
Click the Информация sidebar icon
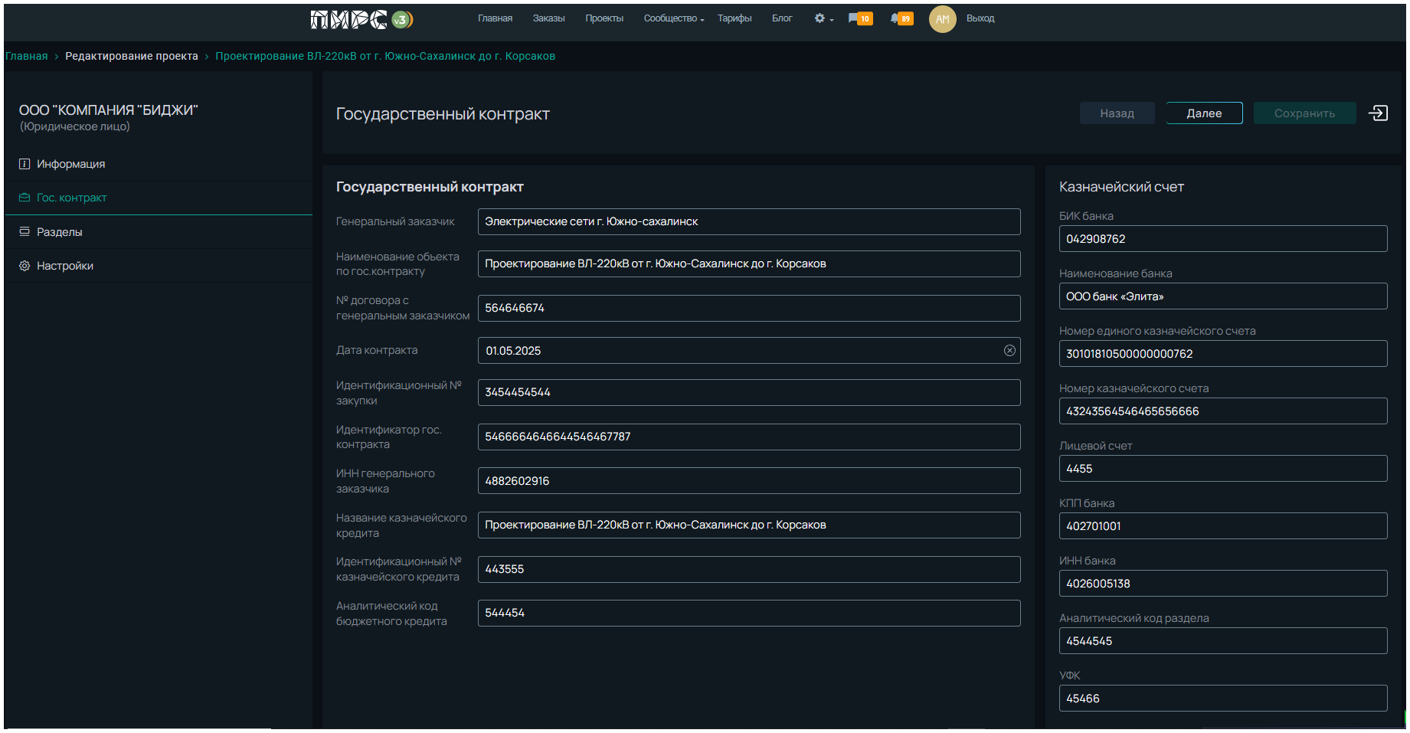click(x=25, y=164)
